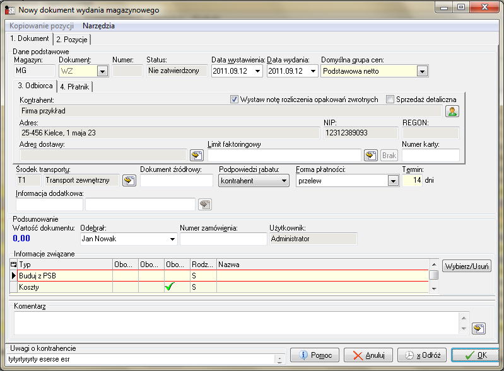Expand the Forma płatności przelew dropdown
The width and height of the screenshot is (504, 371).
click(393, 181)
